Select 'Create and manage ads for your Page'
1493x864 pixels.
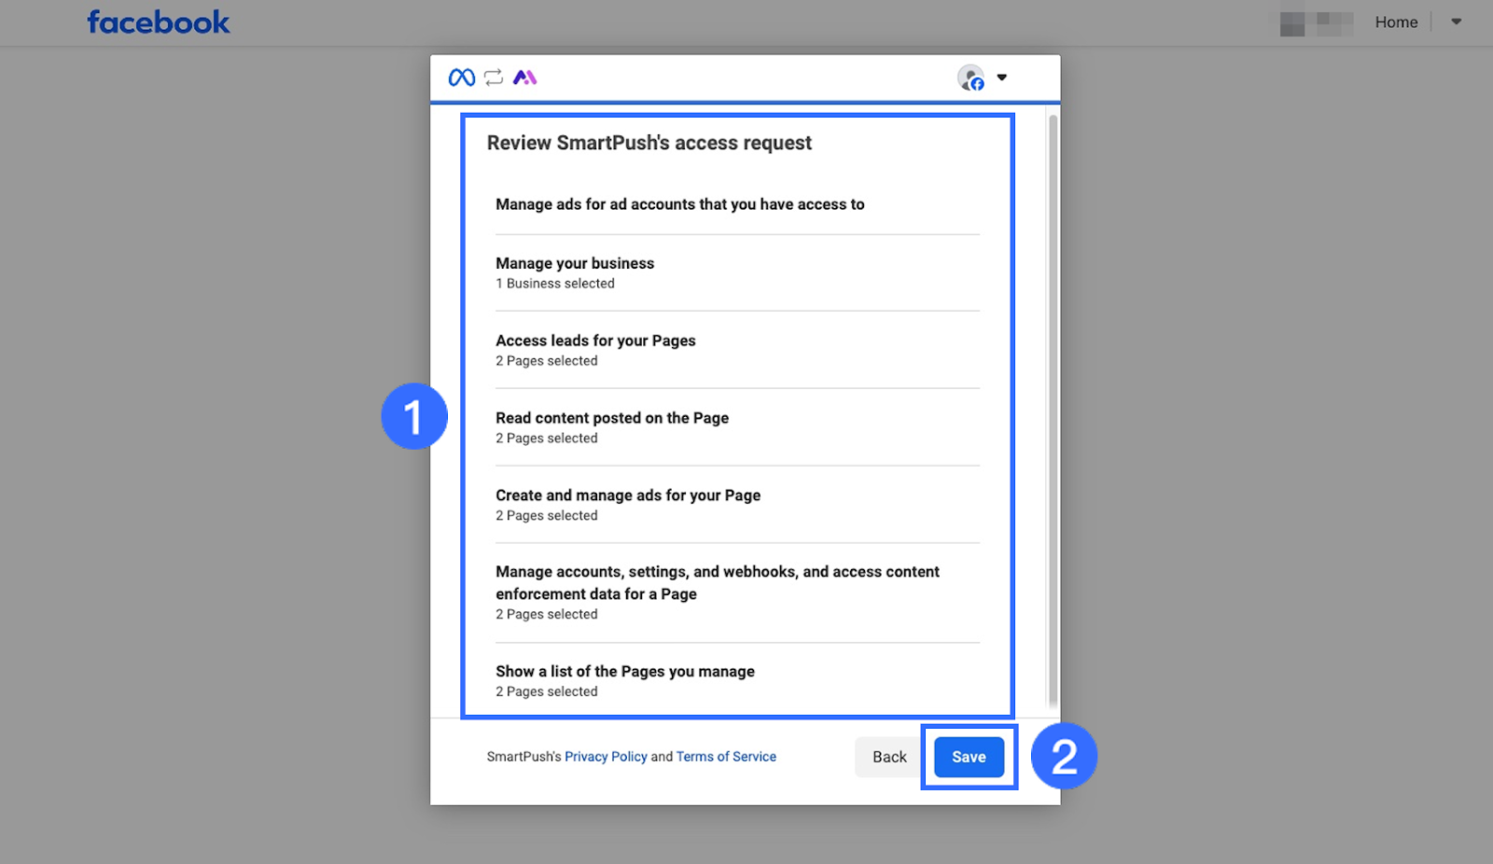click(x=628, y=505)
